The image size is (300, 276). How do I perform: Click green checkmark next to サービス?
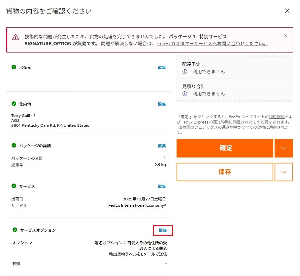[x=14, y=186]
